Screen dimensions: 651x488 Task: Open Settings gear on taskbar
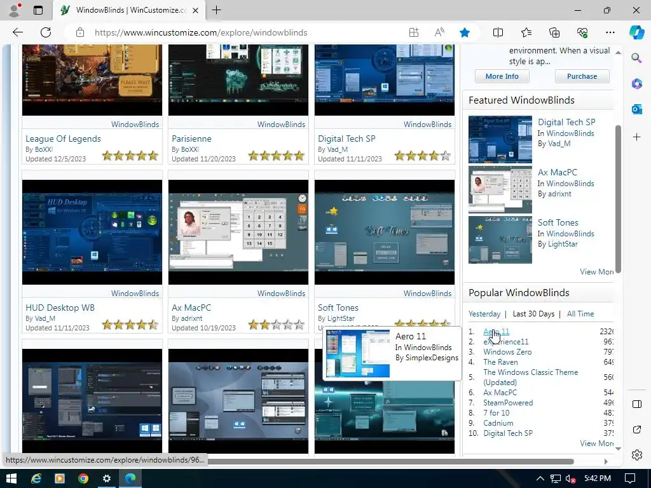coord(107,478)
